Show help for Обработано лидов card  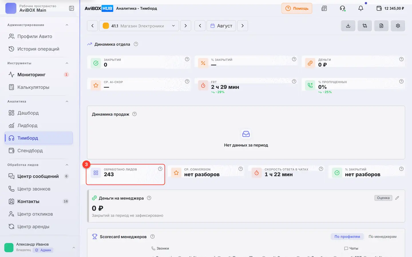tap(160, 169)
